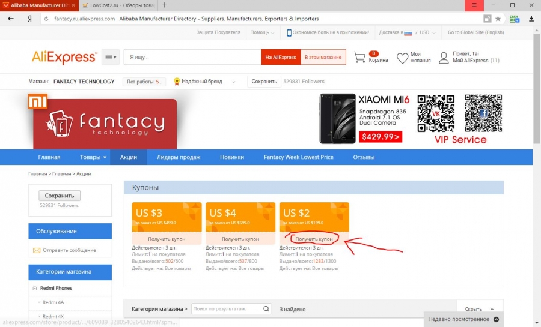Switch to the LowCost2.ru tab

[x=118, y=5]
